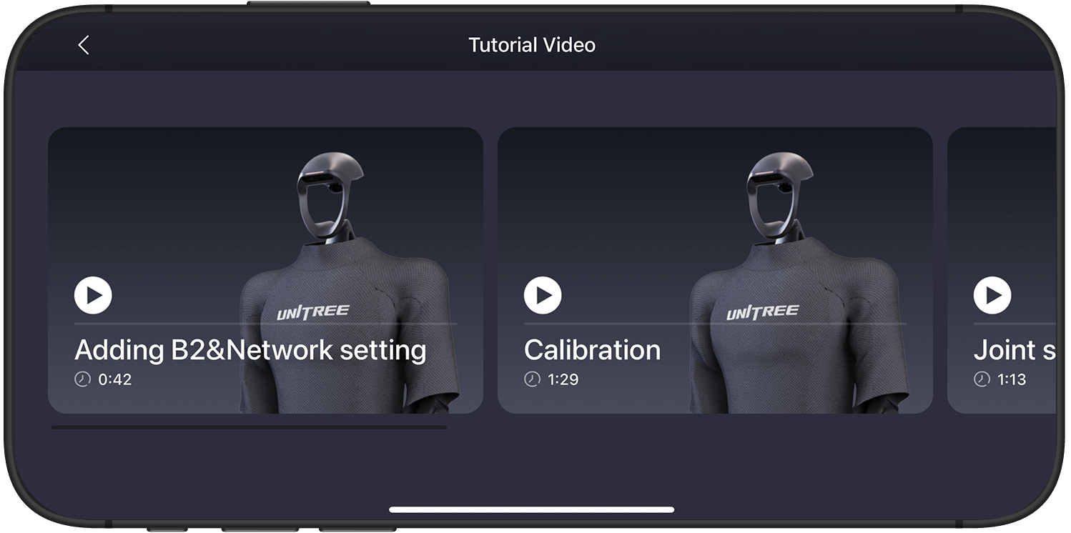This screenshot has height=533, width=1071.
Task: Click the "Adding B2&Network setting" title
Action: pyautogui.click(x=250, y=350)
